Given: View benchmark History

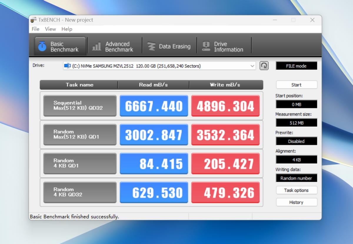Looking at the screenshot, I should 296,202.
